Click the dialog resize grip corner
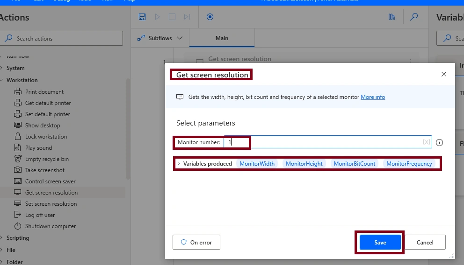The height and width of the screenshot is (265, 464). (452, 256)
